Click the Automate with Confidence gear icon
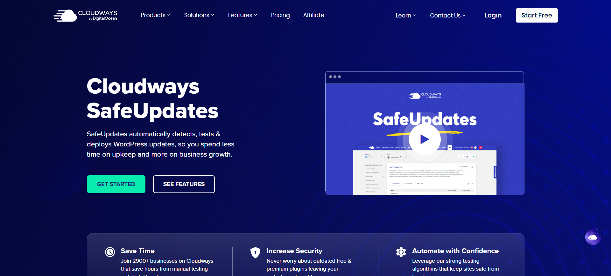Viewport: 611px width, 276px height. (x=401, y=252)
